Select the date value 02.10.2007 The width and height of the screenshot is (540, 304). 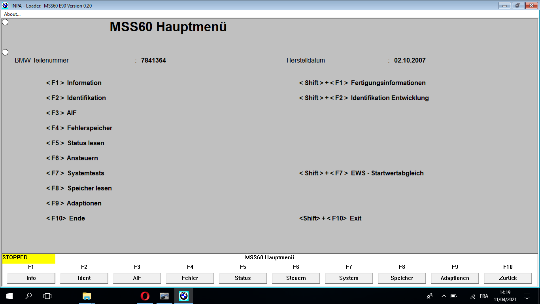(x=410, y=61)
